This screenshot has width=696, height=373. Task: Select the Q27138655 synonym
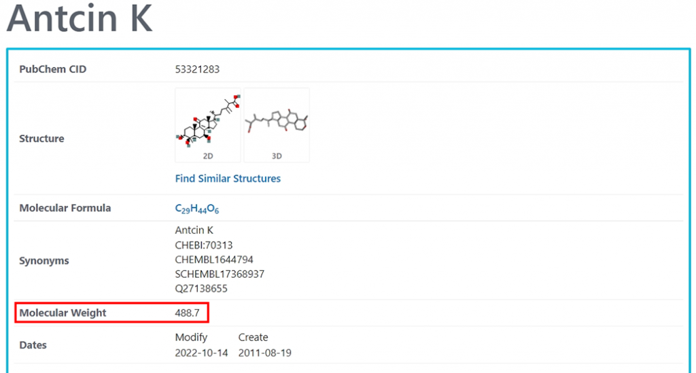201,288
